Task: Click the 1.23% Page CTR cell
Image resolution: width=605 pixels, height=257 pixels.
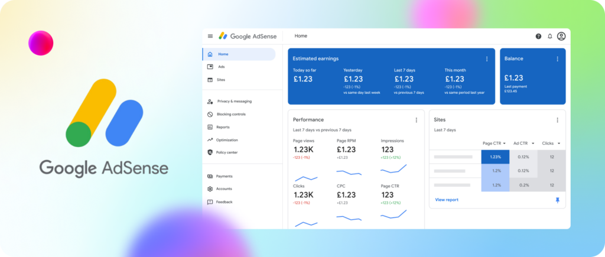Action: (496, 157)
